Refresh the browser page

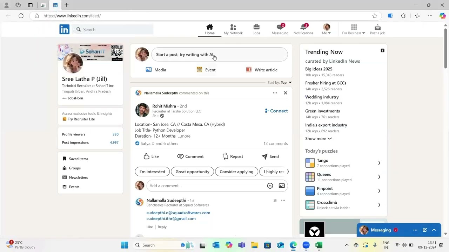click(x=21, y=16)
